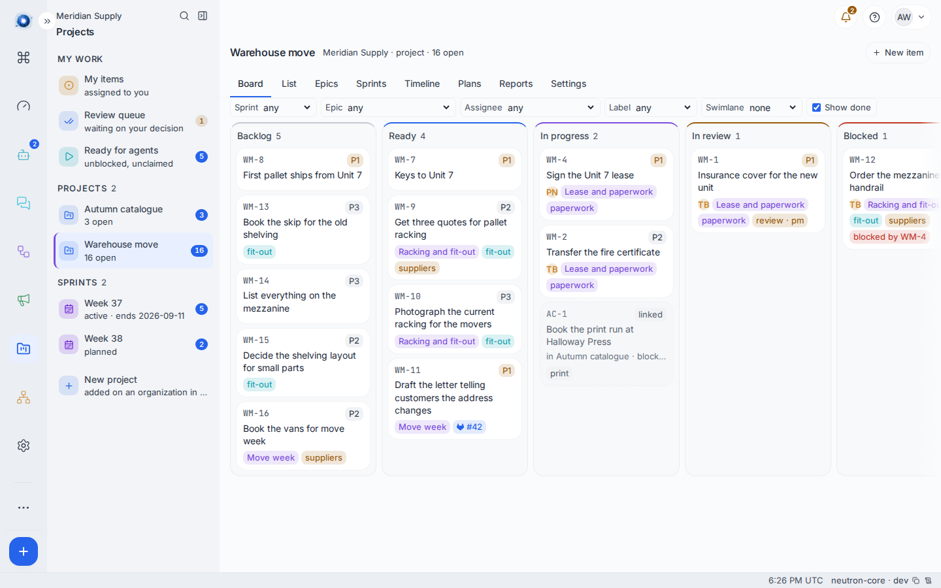Open the agents robot icon in rail
941x588 pixels.
point(24,155)
